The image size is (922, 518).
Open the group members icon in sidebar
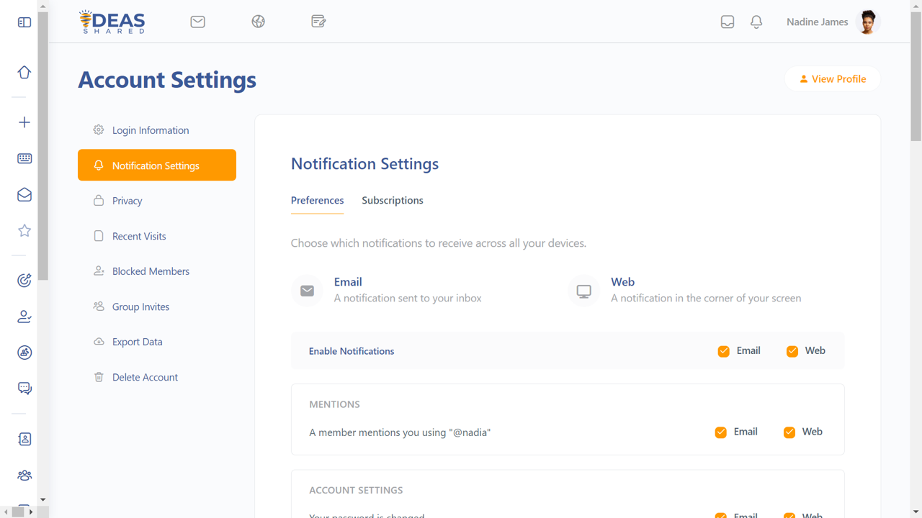(24, 475)
